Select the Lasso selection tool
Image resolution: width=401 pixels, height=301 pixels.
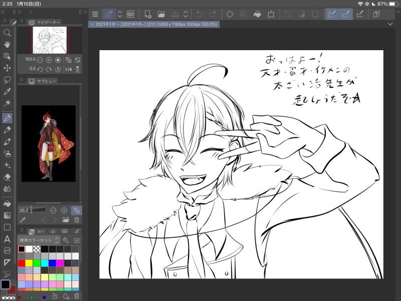click(x=7, y=80)
